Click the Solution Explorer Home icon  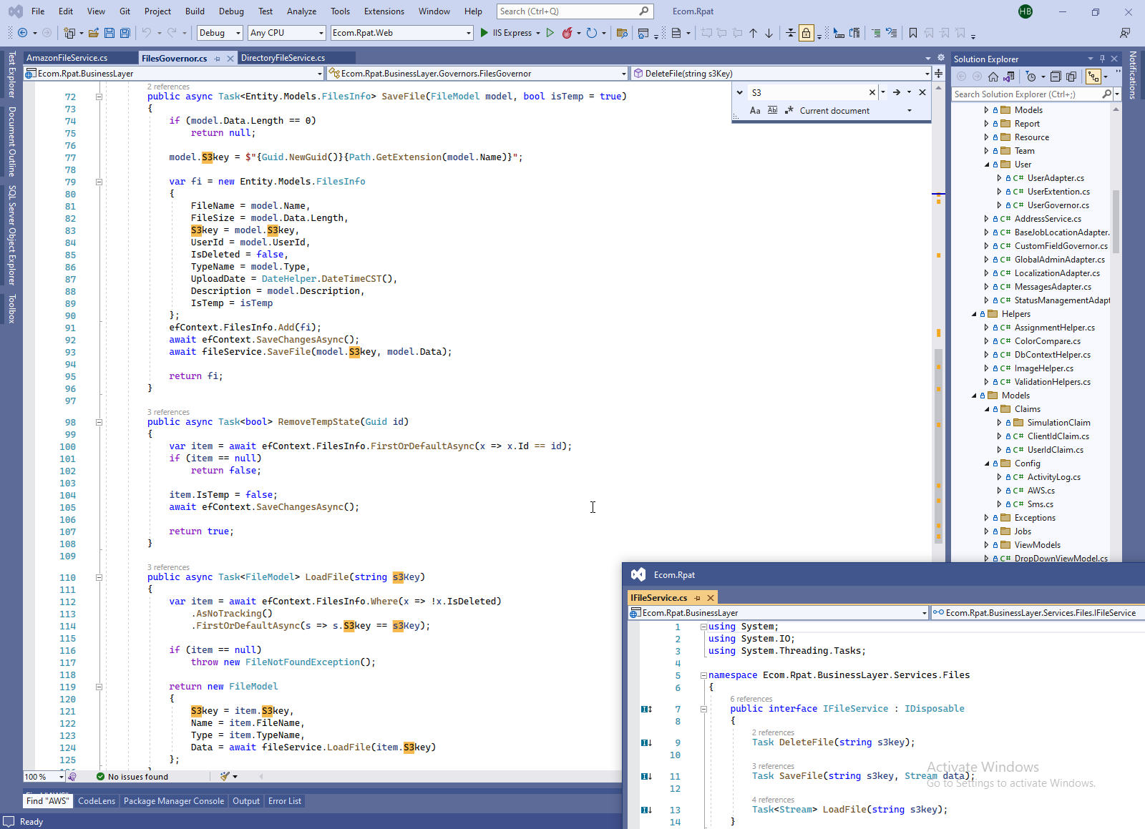point(993,77)
